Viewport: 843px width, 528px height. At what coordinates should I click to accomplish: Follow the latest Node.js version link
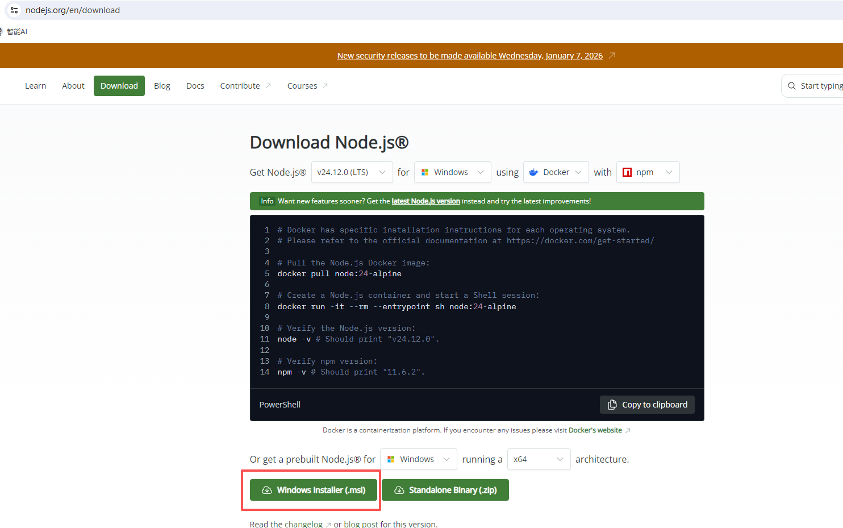click(425, 201)
